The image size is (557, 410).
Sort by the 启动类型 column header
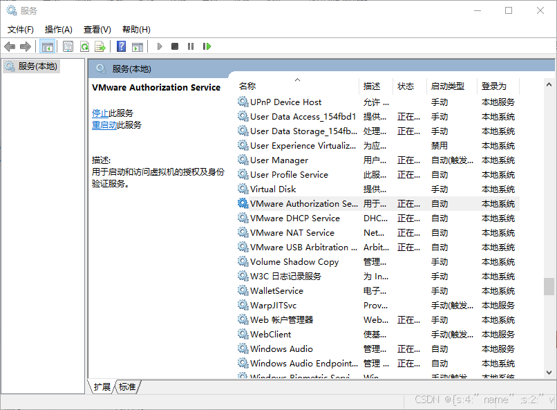pyautogui.click(x=451, y=86)
